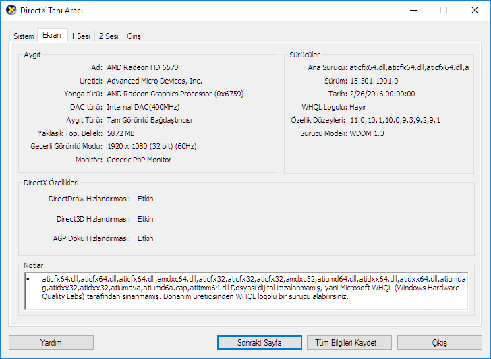This screenshot has width=491, height=359.
Task: Click the driver date 2/26/2016 value
Action: pos(382,94)
